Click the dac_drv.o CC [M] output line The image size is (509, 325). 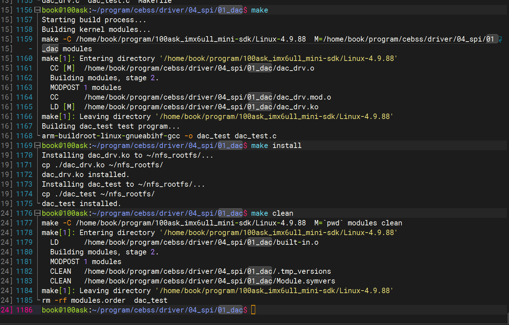(x=182, y=68)
